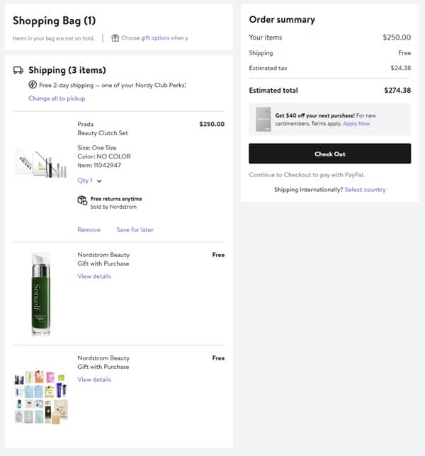
Task: Open the green Sensai bottle thumbnail
Action: 42,293
